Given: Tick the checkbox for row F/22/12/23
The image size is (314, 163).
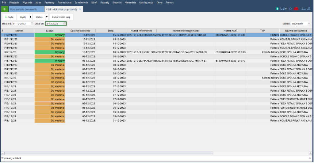Looking at the screenshot, I should pos(2,35).
